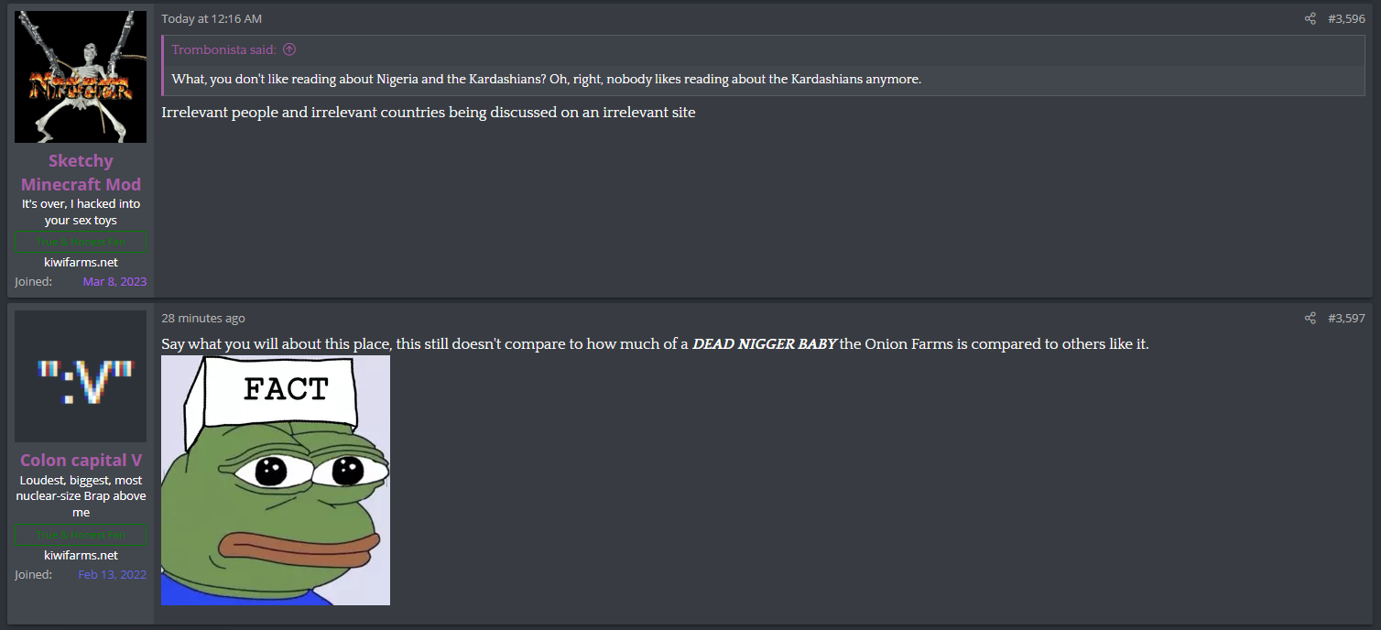Follow the "Trombonista said:" quote link
This screenshot has width=1381, height=630.
224,49
